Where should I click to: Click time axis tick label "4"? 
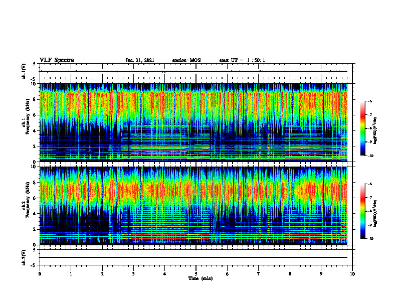165,274
